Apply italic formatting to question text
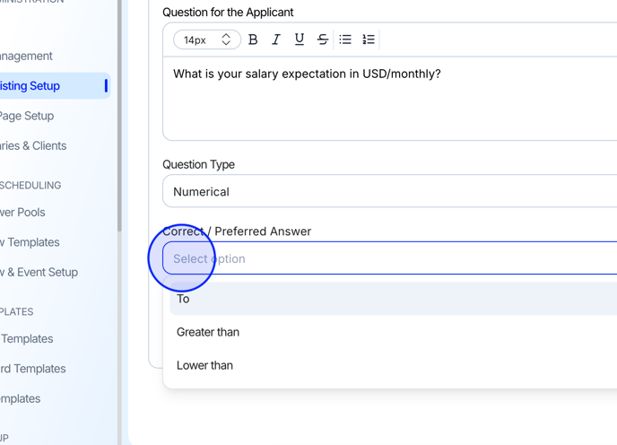The image size is (617, 445). [276, 39]
